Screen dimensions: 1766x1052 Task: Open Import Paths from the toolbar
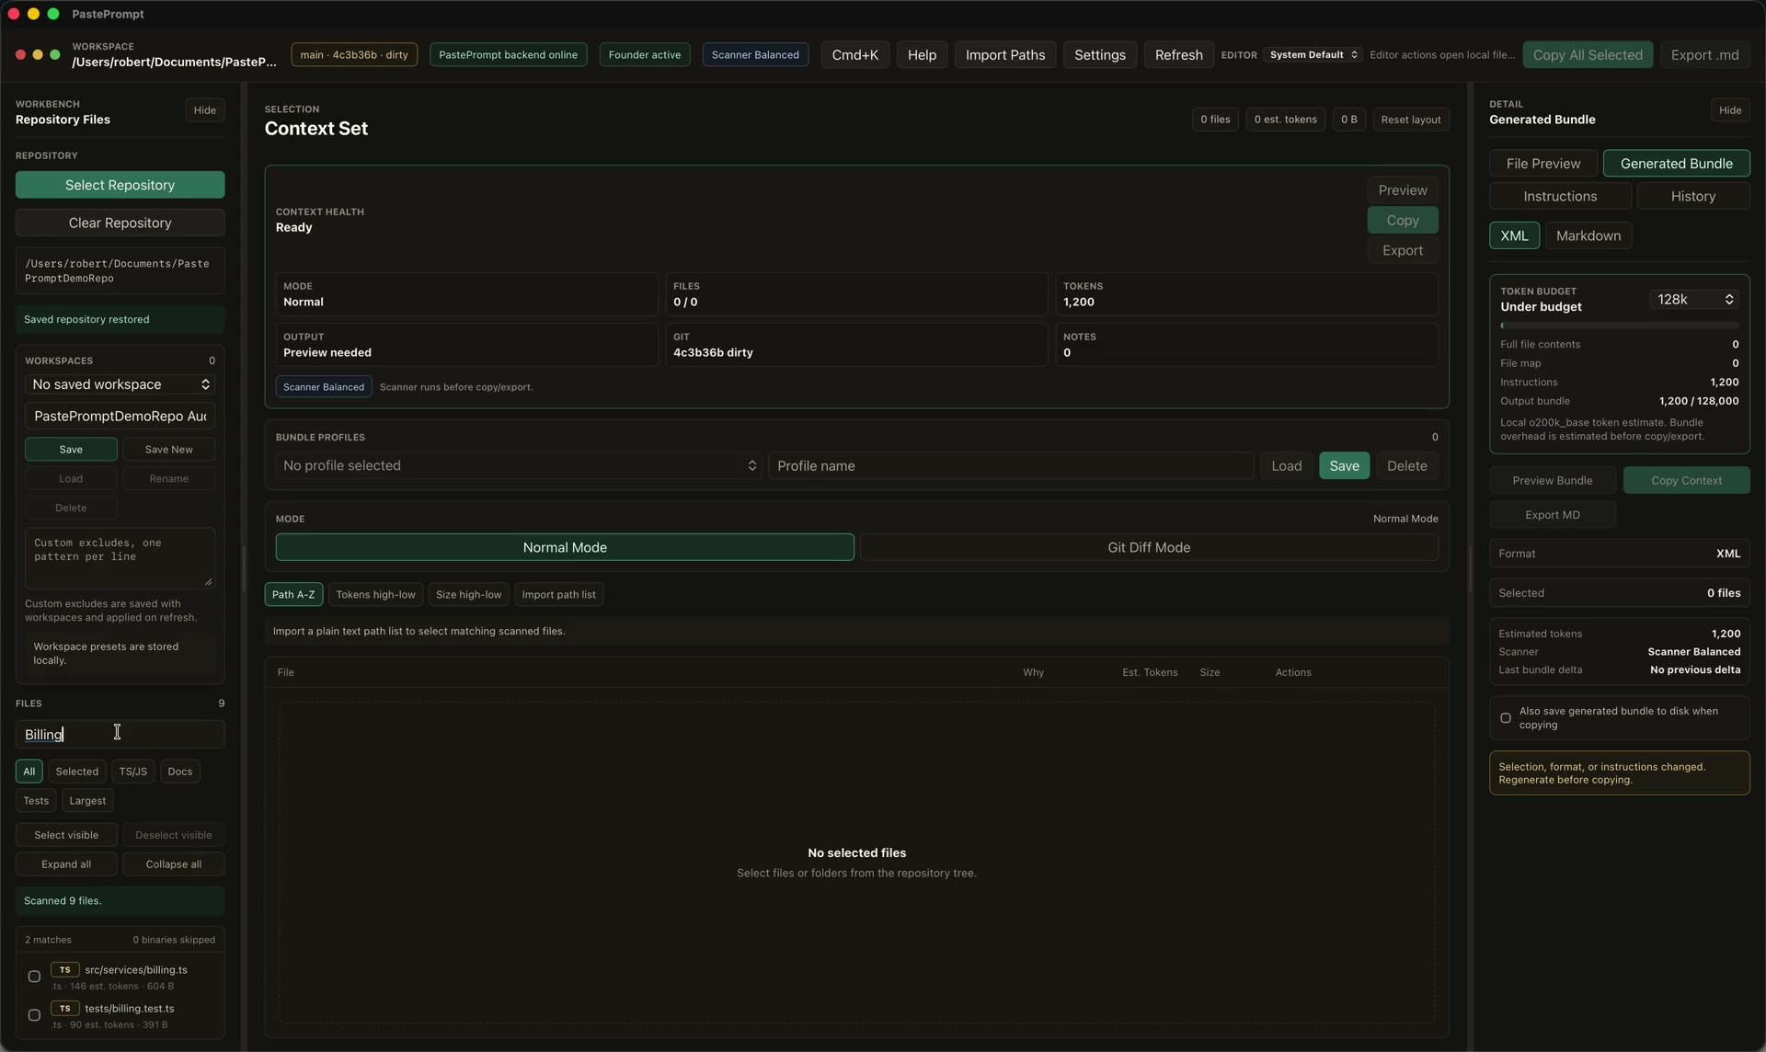1005,55
